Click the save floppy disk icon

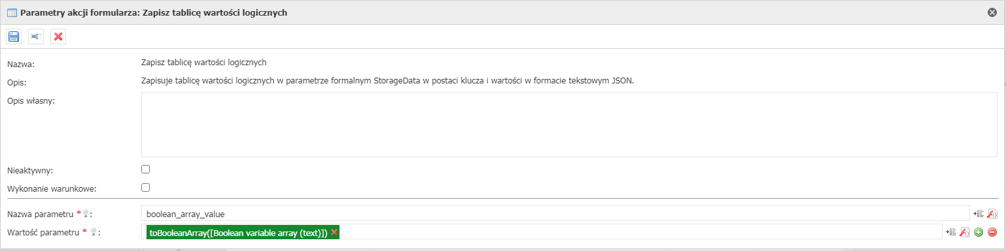[x=14, y=37]
